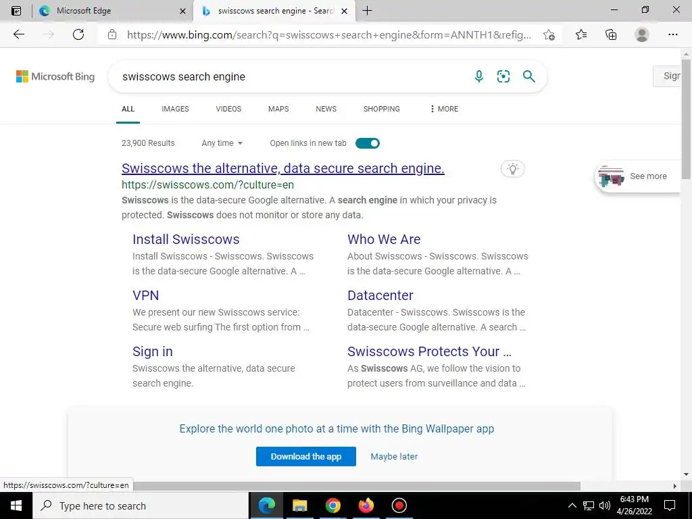This screenshot has width=692, height=519.
Task: Click the Bing magnifier search icon
Action: point(528,76)
